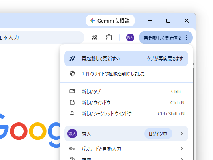Click the ログイン中 status chip
The image size is (213, 160).
tap(158, 134)
